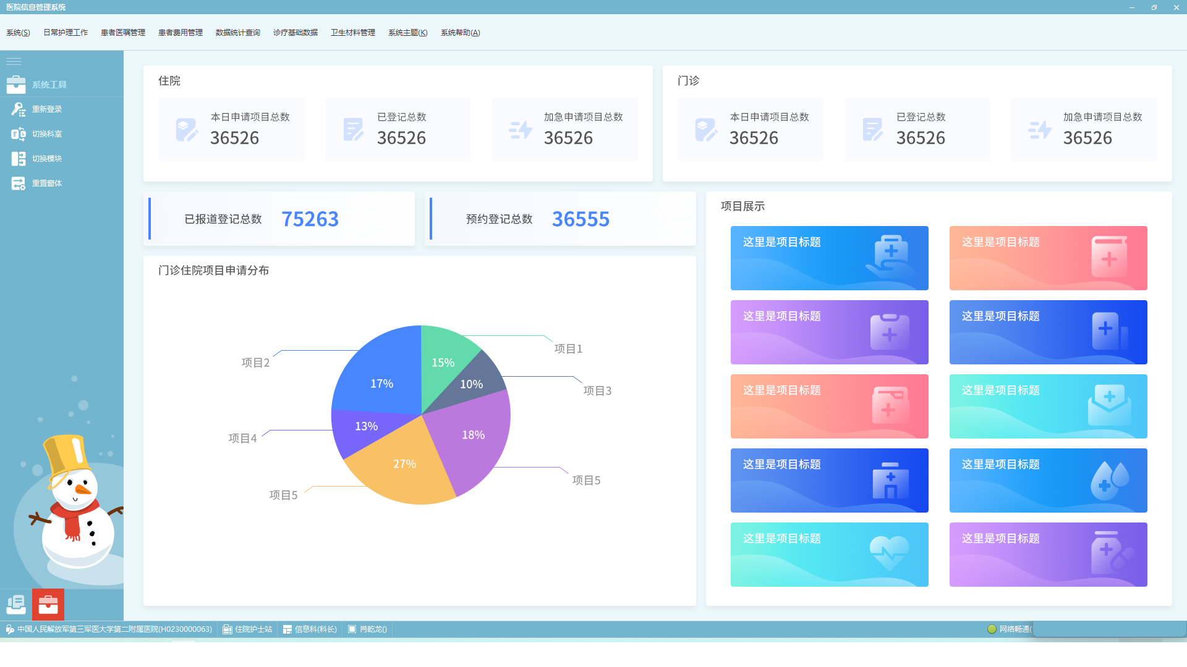Click the 切换模块 sidebar icon

[x=18, y=159]
